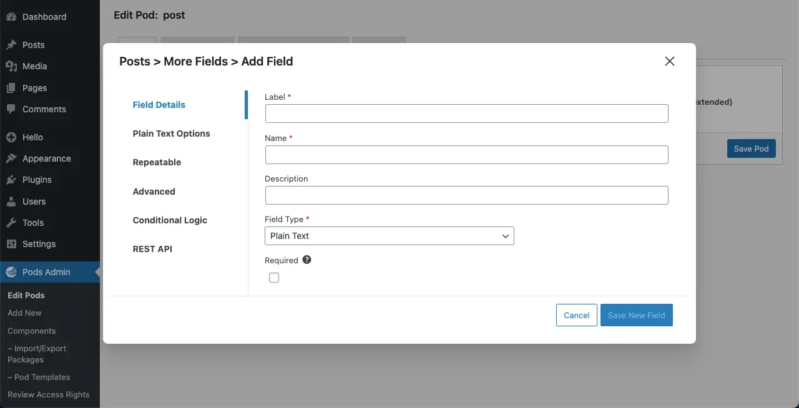Click Edit Pods submenu link

pos(26,295)
